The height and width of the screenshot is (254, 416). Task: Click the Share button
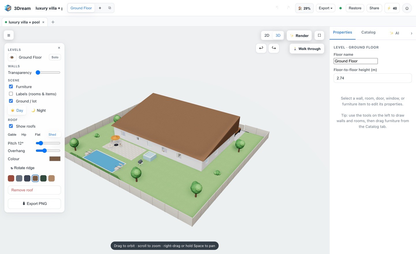(x=374, y=8)
